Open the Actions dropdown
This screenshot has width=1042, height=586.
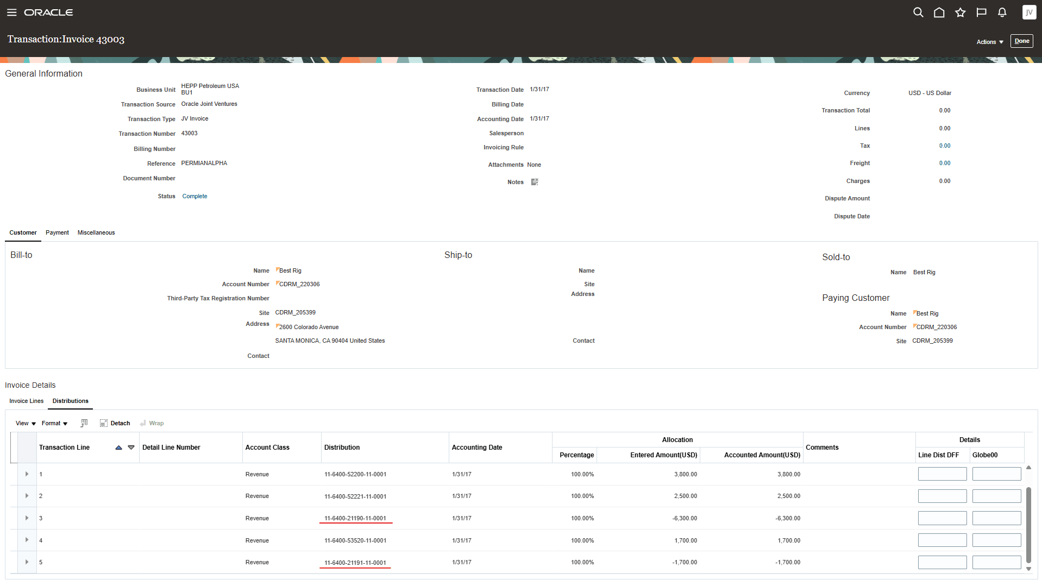coord(989,41)
